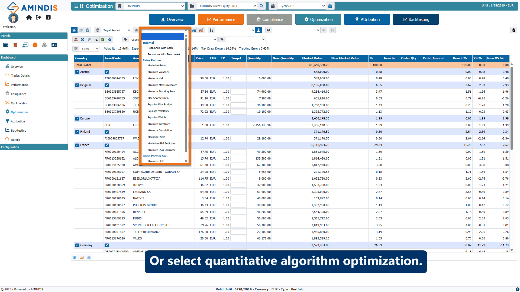Image resolution: width=520 pixels, height=292 pixels.
Task: Click the eye visibility icon in toolbar
Action: coord(269,30)
